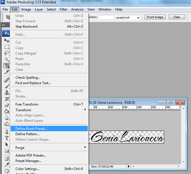Click the Ps logo atop the toolbox
Image resolution: width=191 pixels, height=174 pixels.
pyautogui.click(x=6, y=34)
